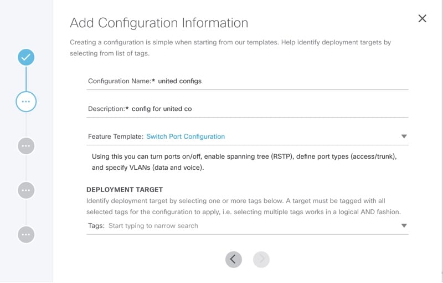
Task: Select the current second wizard step circle
Action: coord(26,102)
